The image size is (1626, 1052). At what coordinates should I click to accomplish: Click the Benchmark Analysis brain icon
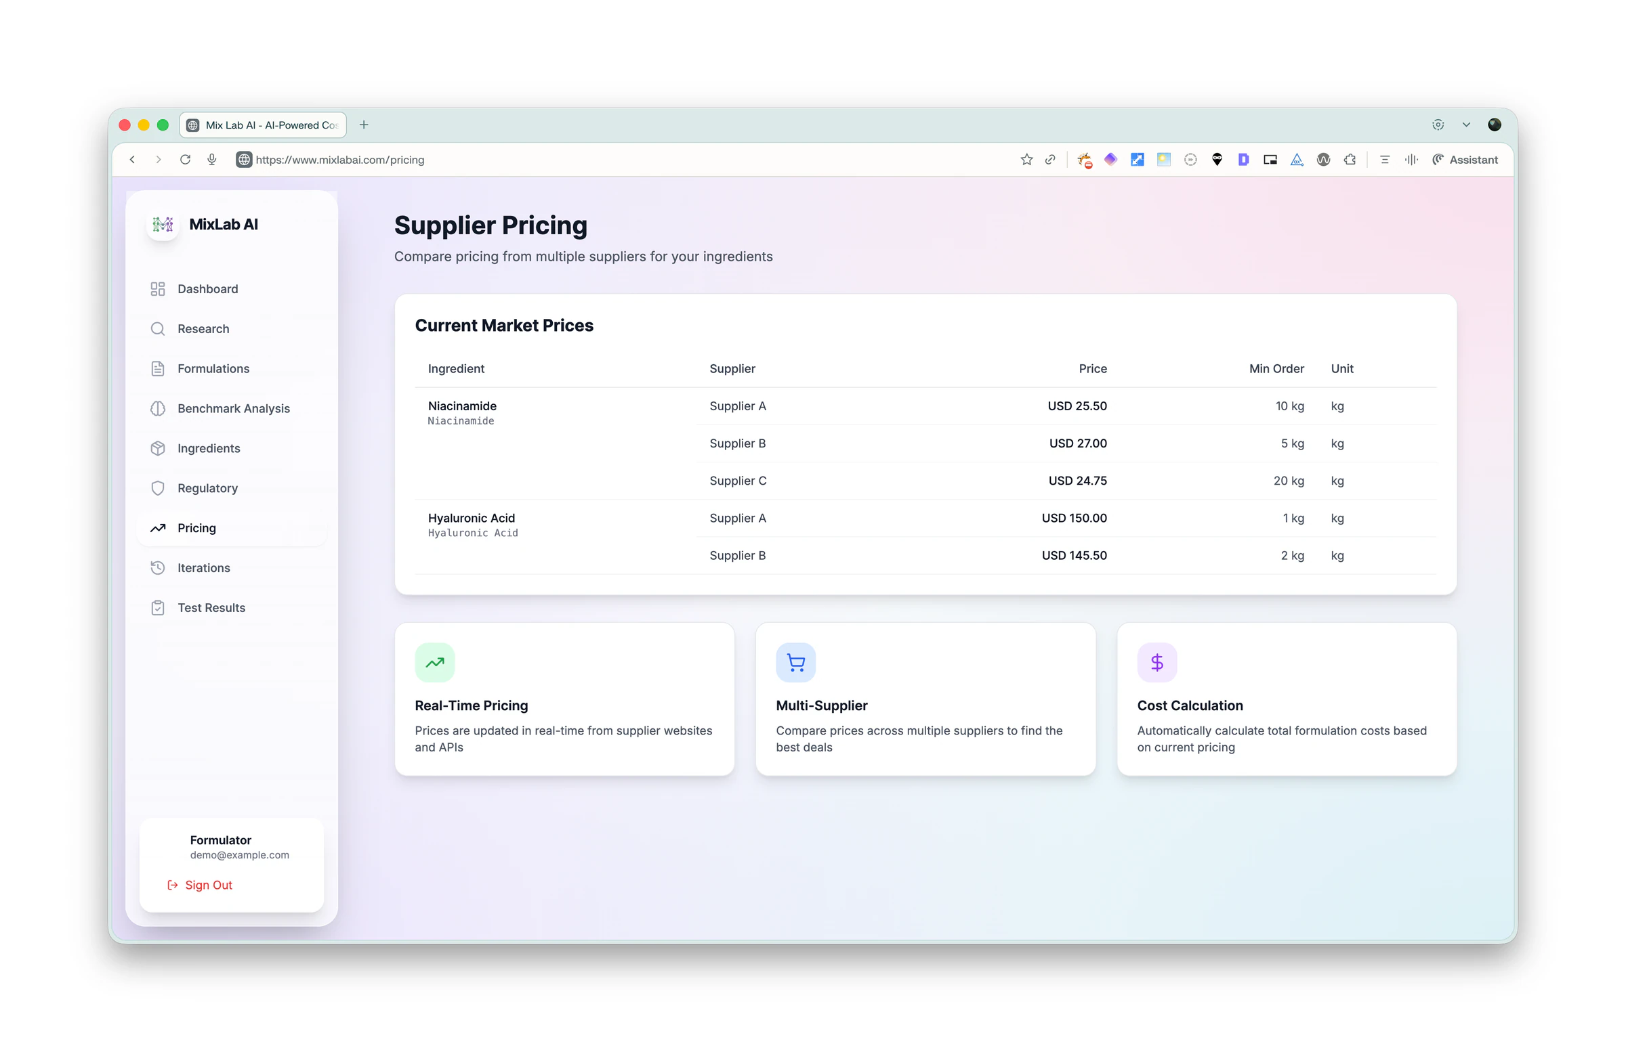(158, 408)
